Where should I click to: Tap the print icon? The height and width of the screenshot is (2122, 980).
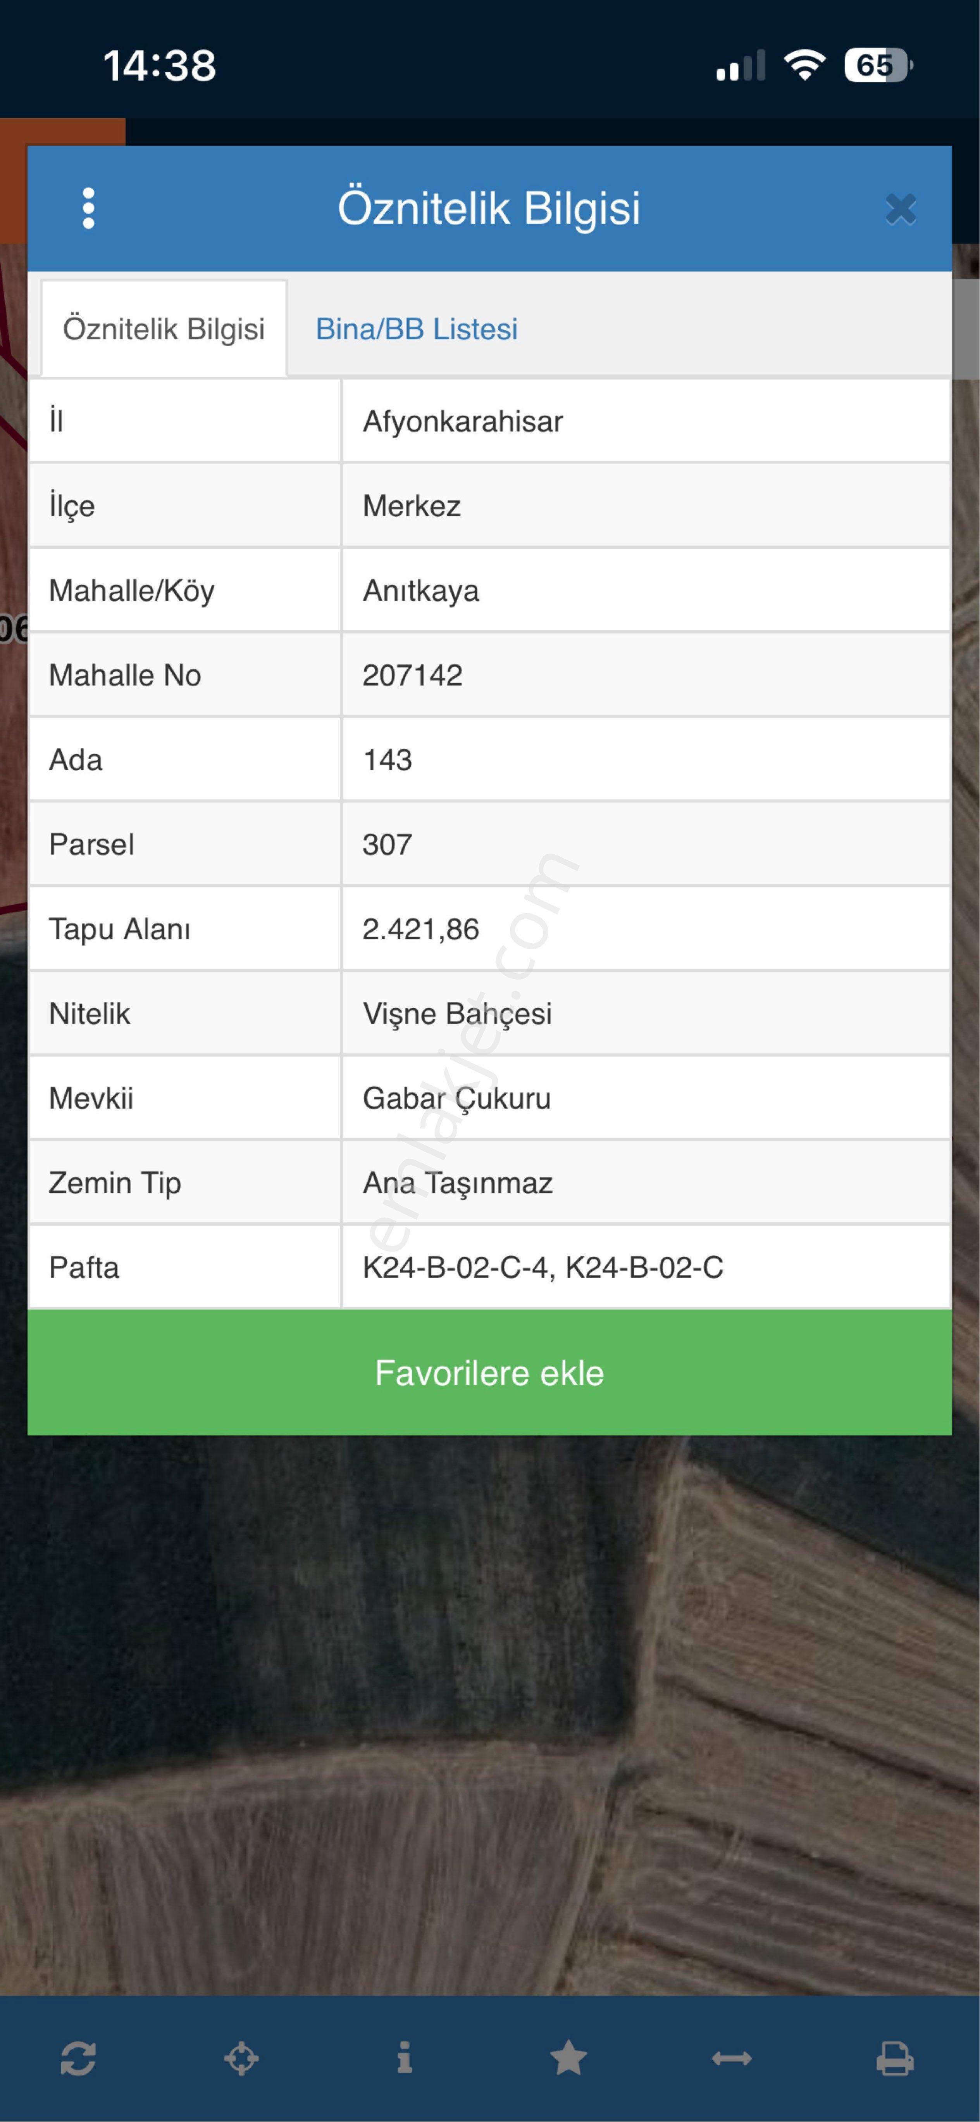tap(894, 2058)
